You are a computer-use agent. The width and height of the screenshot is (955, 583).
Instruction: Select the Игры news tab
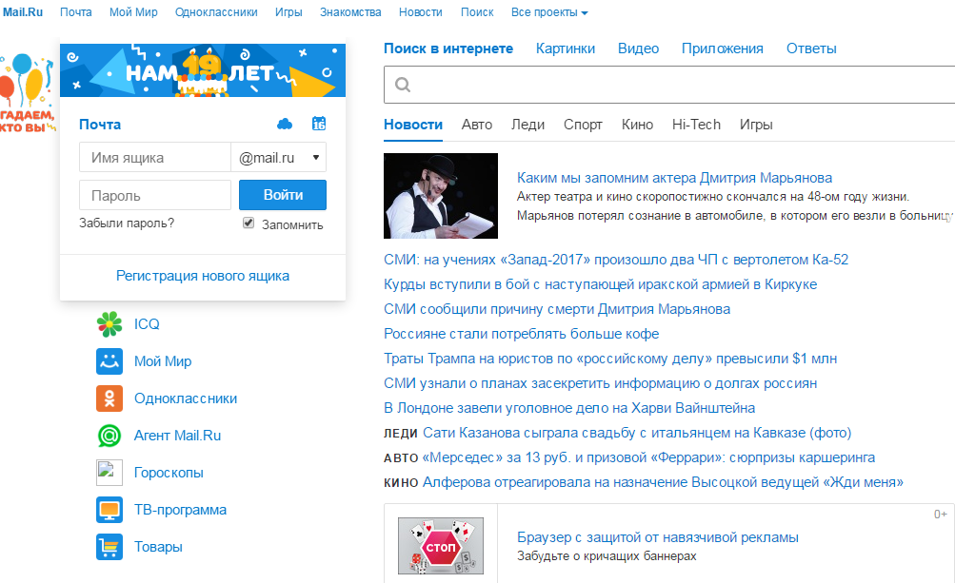[756, 125]
